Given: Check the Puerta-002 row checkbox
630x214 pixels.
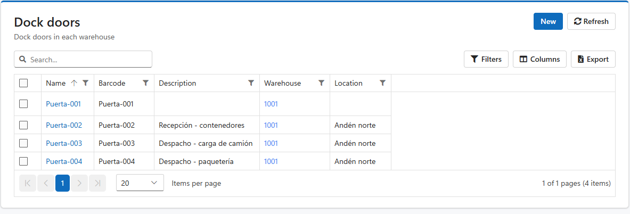Looking at the screenshot, I should pos(23,125).
